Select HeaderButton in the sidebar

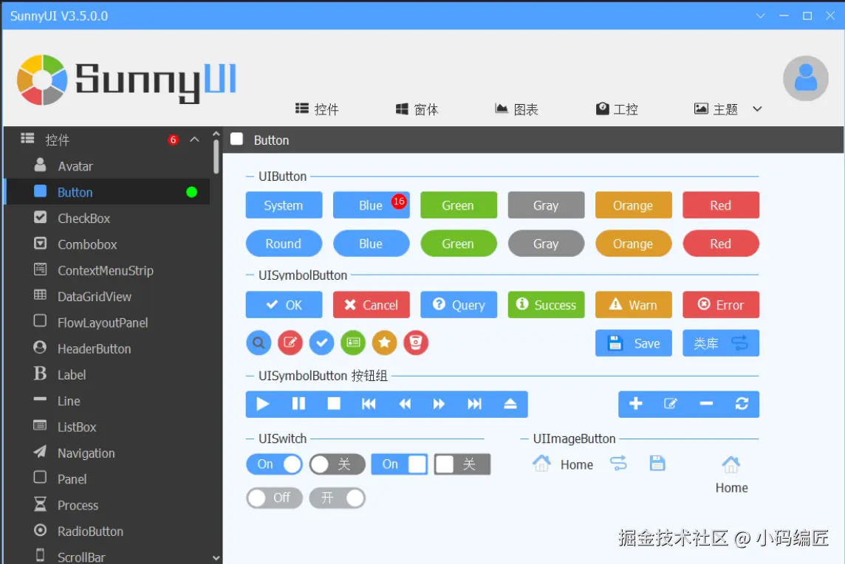pyautogui.click(x=106, y=348)
